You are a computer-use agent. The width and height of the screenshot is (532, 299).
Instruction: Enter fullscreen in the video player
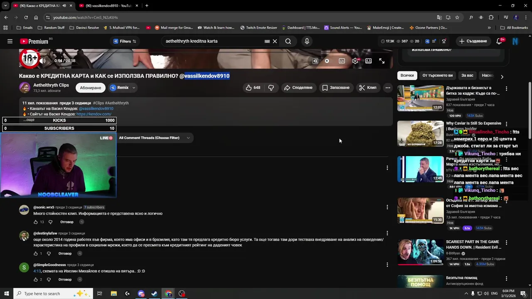pyautogui.click(x=382, y=61)
